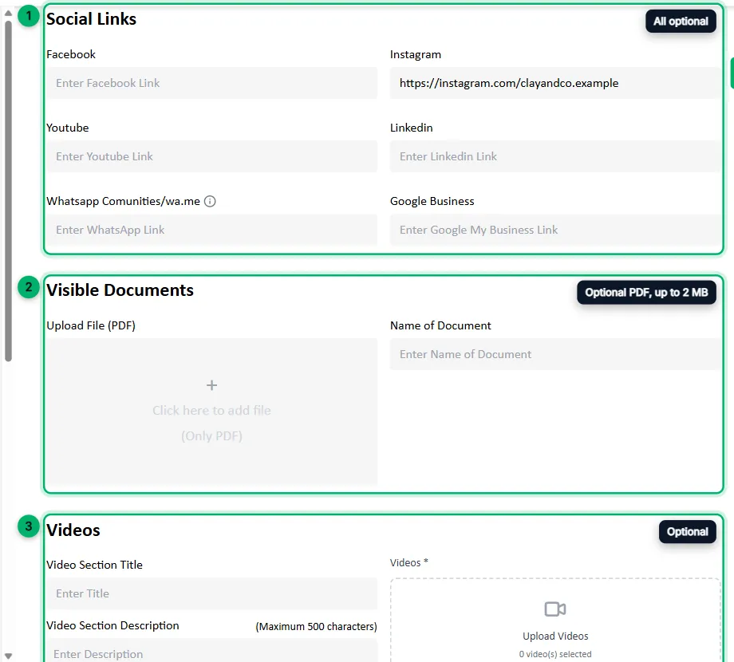
Task: Click the '(Maximum 500 characters)' note
Action: click(x=317, y=626)
